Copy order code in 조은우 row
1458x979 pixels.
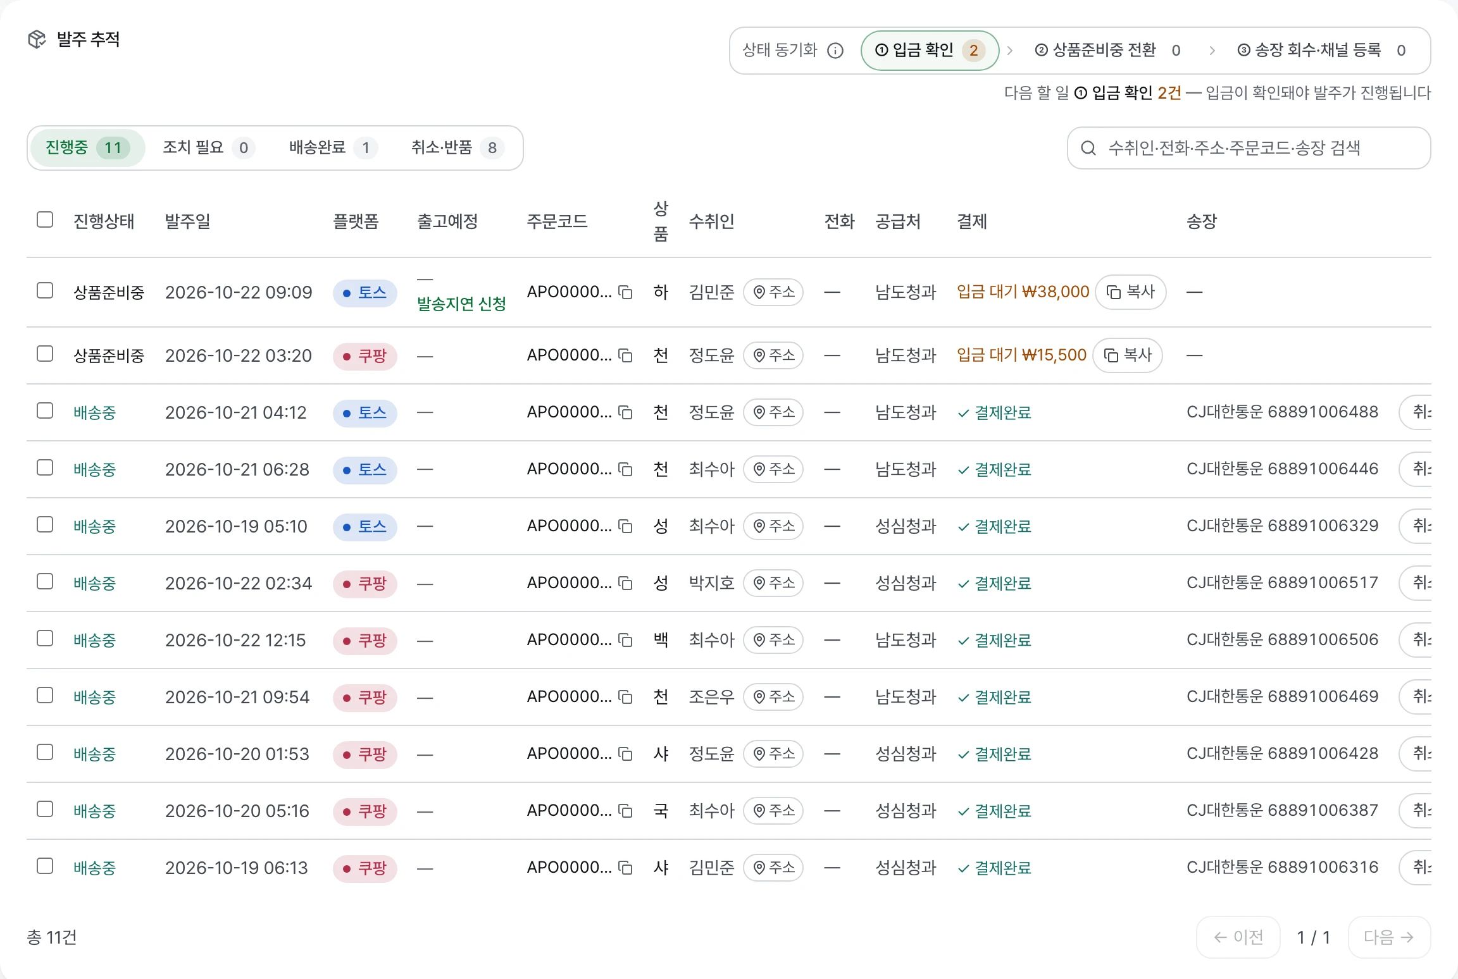point(625,697)
